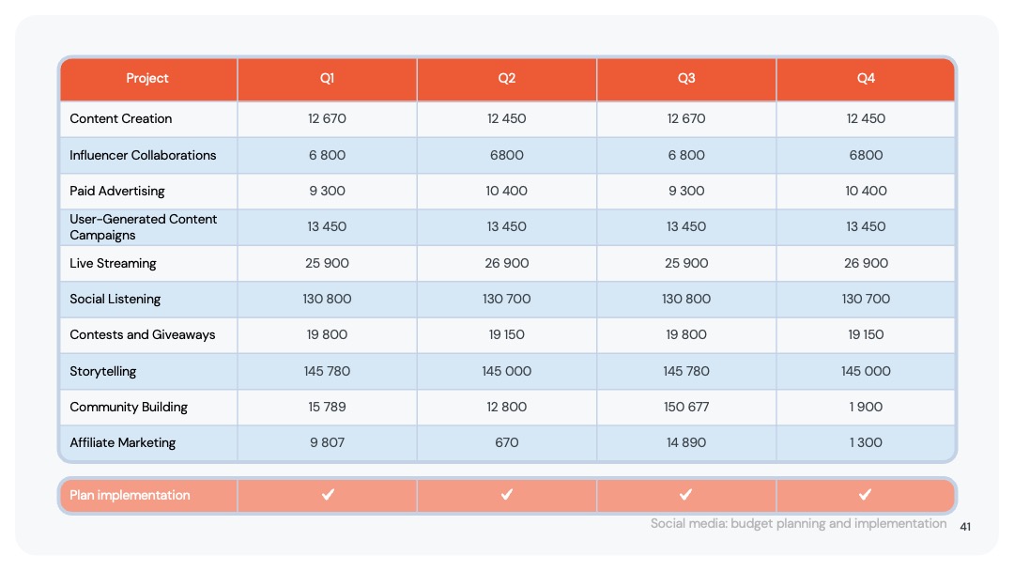Click the Content Creation row label

click(x=121, y=119)
